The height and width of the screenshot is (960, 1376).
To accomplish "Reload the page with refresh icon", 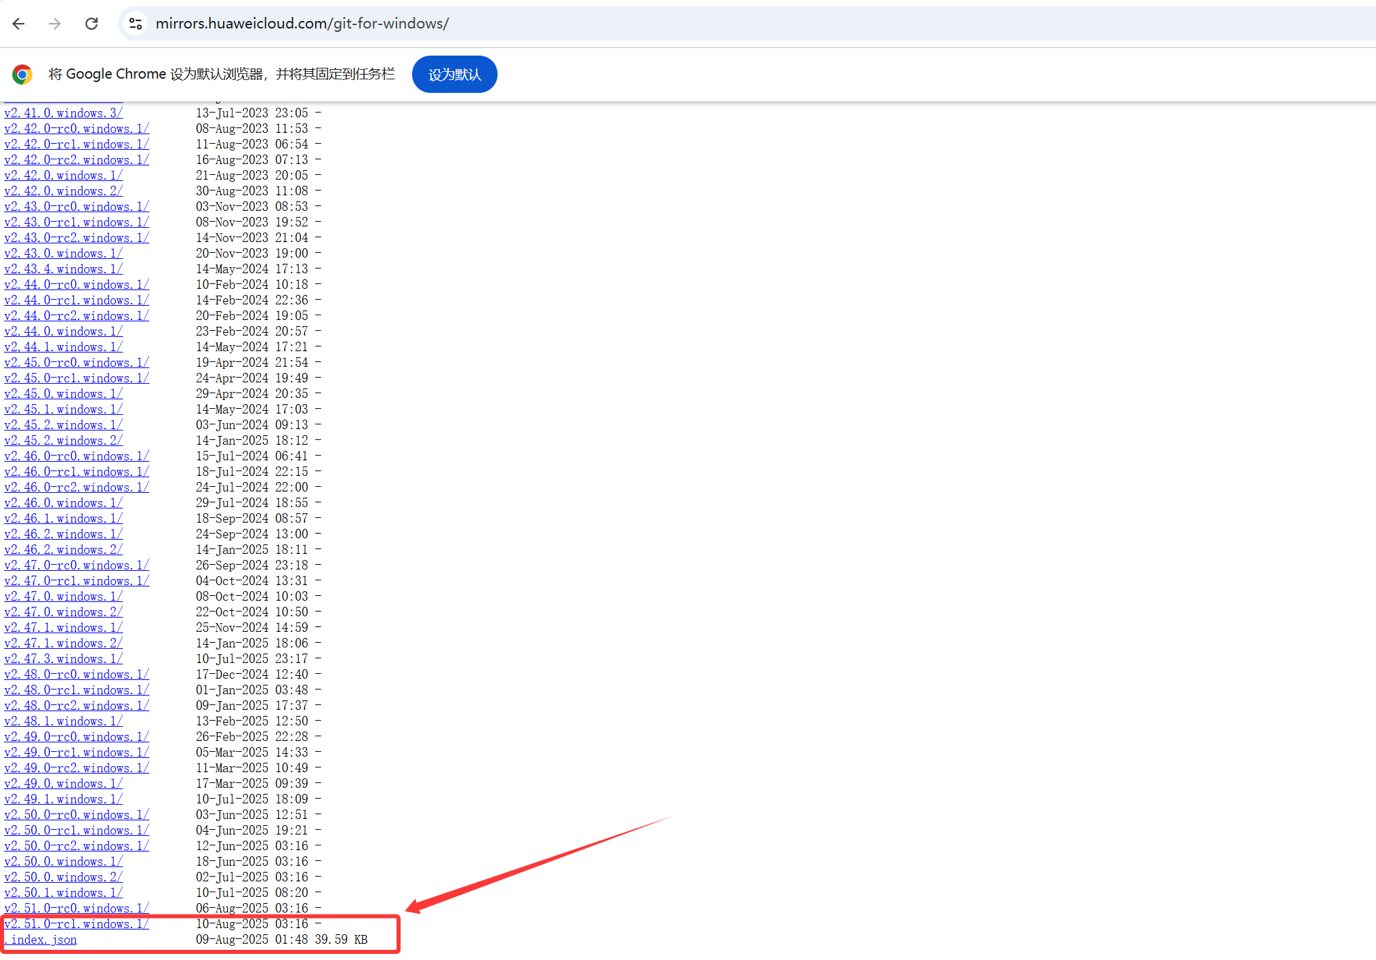I will coord(92,24).
